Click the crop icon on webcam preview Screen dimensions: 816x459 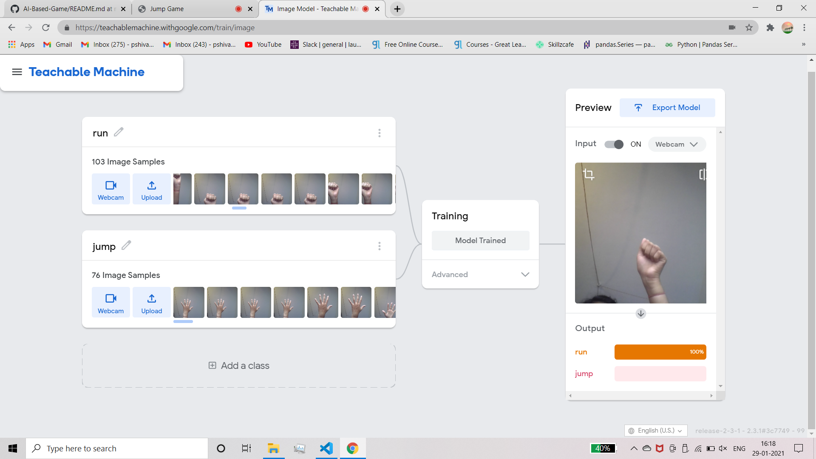pos(589,174)
